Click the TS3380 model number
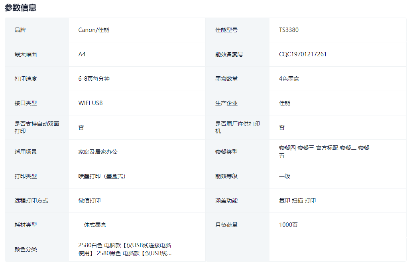The image size is (411, 268). [289, 30]
